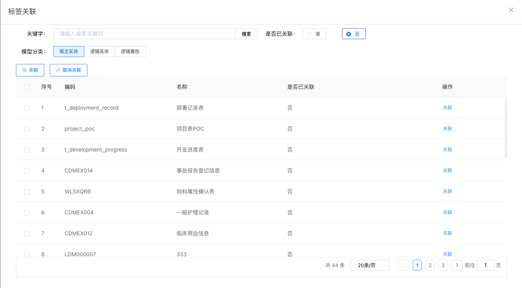Click 关联 link for project_poc row

[447, 129]
